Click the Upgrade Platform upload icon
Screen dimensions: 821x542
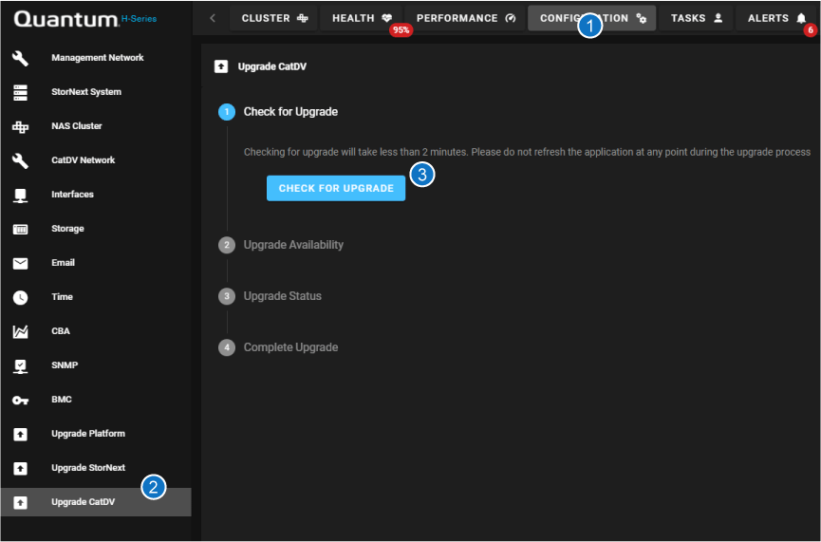21,434
